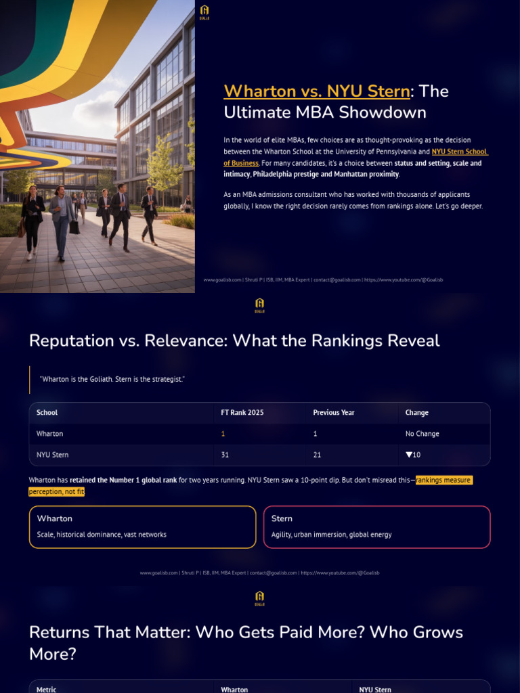Follow the 'NYU Stern School of Business' hyperlink
Viewport: 520px width, 693px height.
point(356,157)
